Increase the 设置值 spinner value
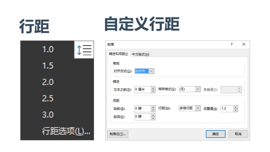The width and height of the screenshot is (270, 152). coord(235,107)
